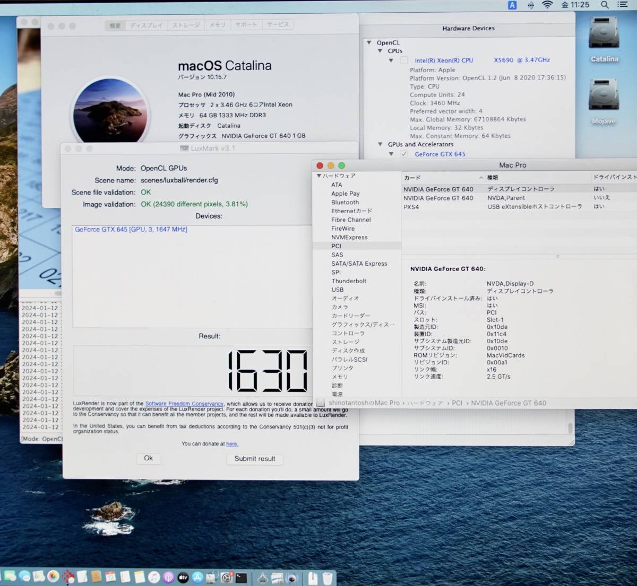Open System Preferences from the Dock
637x586 pixels.
227,577
